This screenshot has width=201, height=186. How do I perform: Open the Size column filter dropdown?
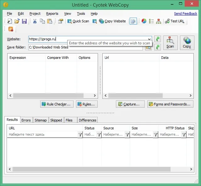coord(155,135)
